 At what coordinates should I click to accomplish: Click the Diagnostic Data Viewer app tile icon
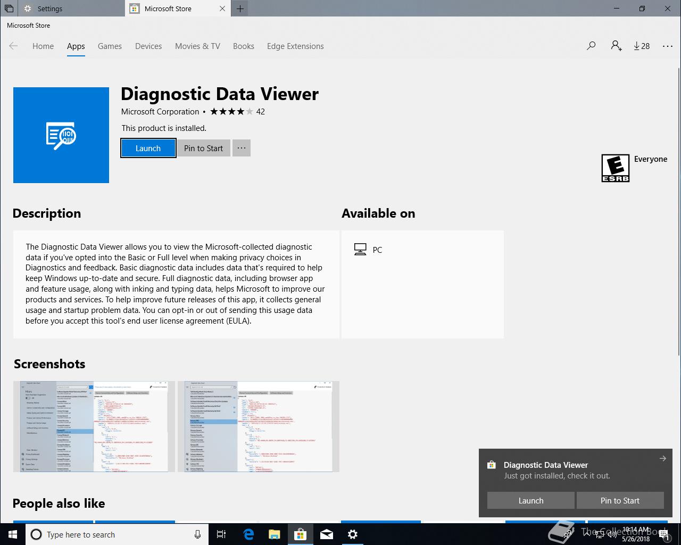[61, 135]
